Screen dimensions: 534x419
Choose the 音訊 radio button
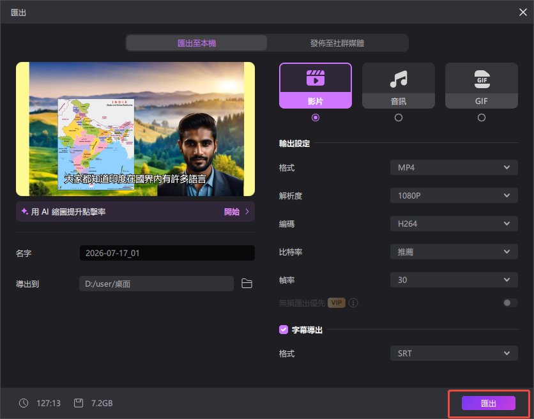point(399,118)
